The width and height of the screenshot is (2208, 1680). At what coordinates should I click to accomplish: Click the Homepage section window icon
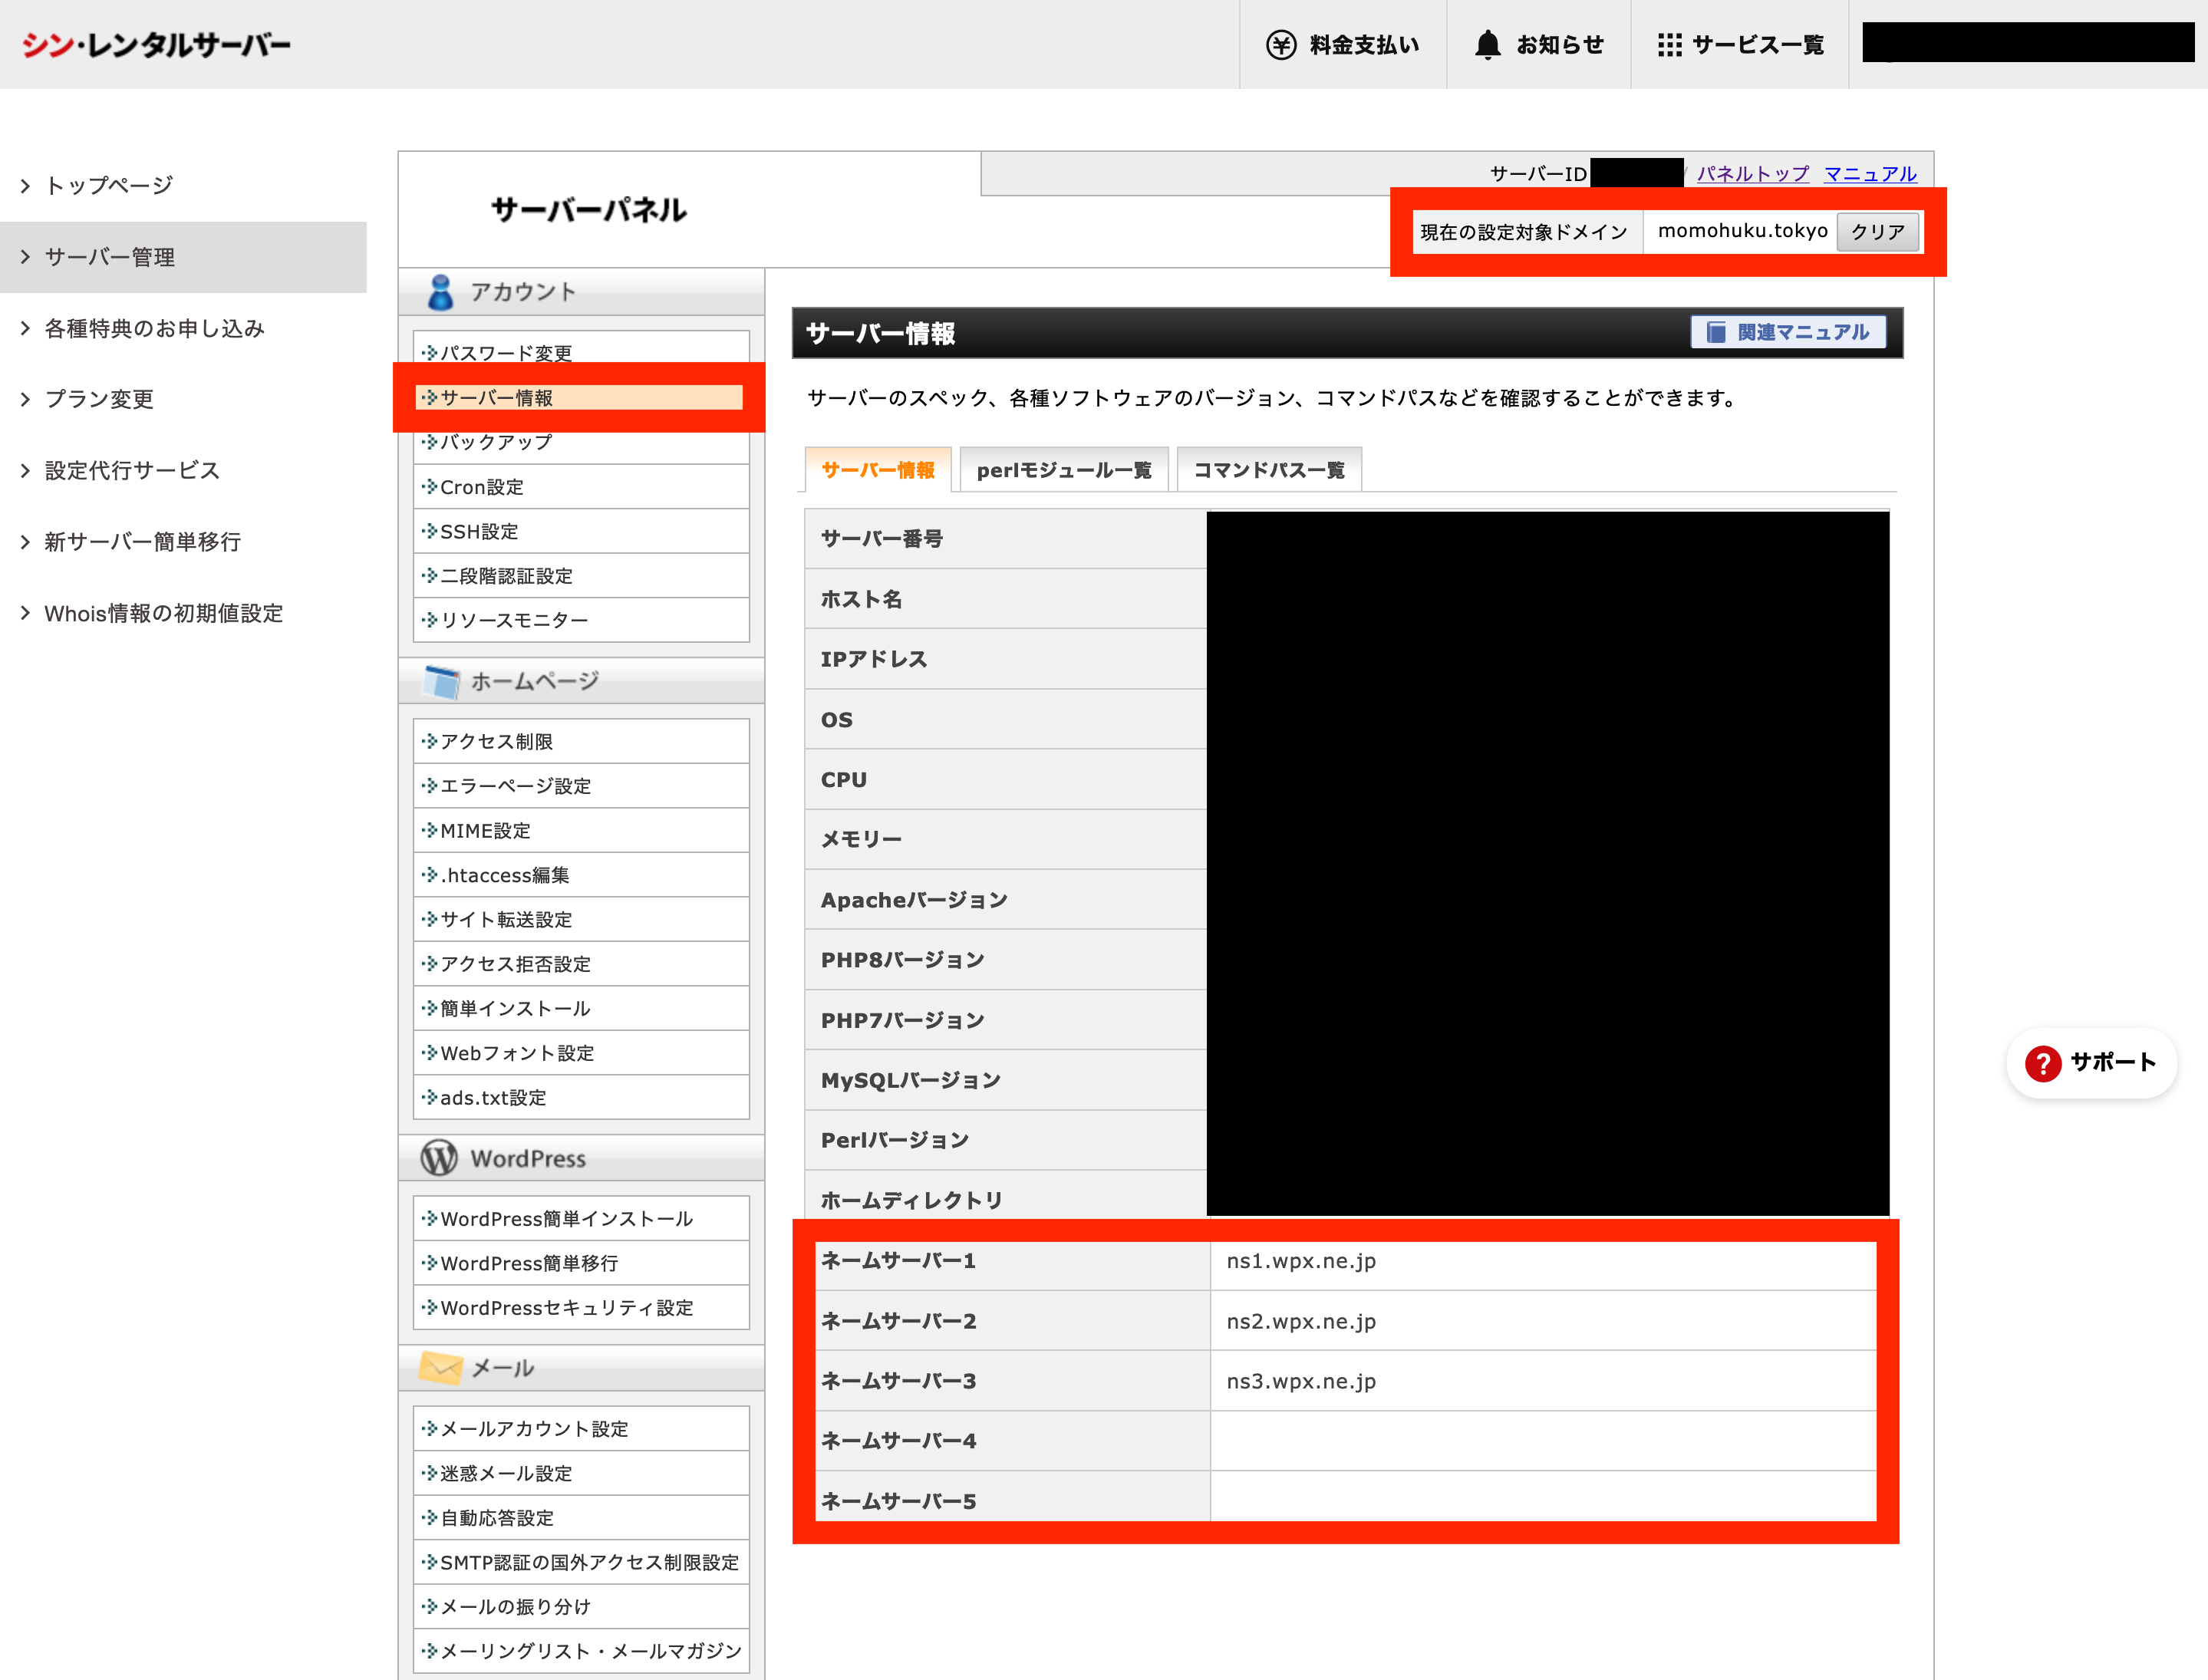point(440,682)
